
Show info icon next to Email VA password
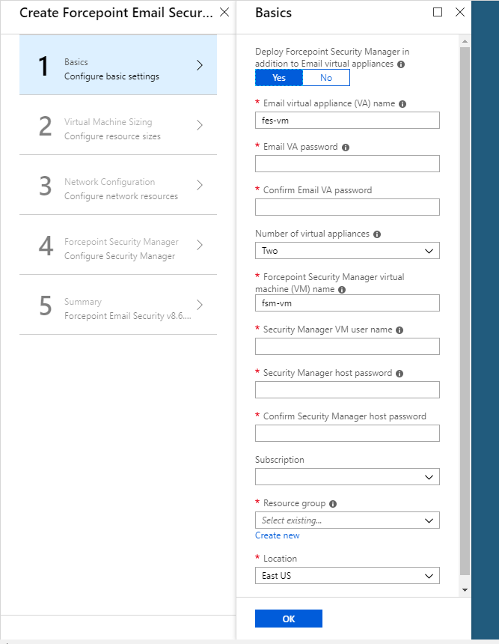pyautogui.click(x=346, y=148)
